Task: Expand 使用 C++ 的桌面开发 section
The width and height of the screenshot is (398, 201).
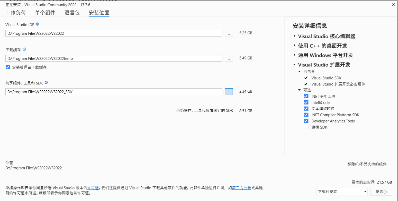Action: (x=295, y=46)
